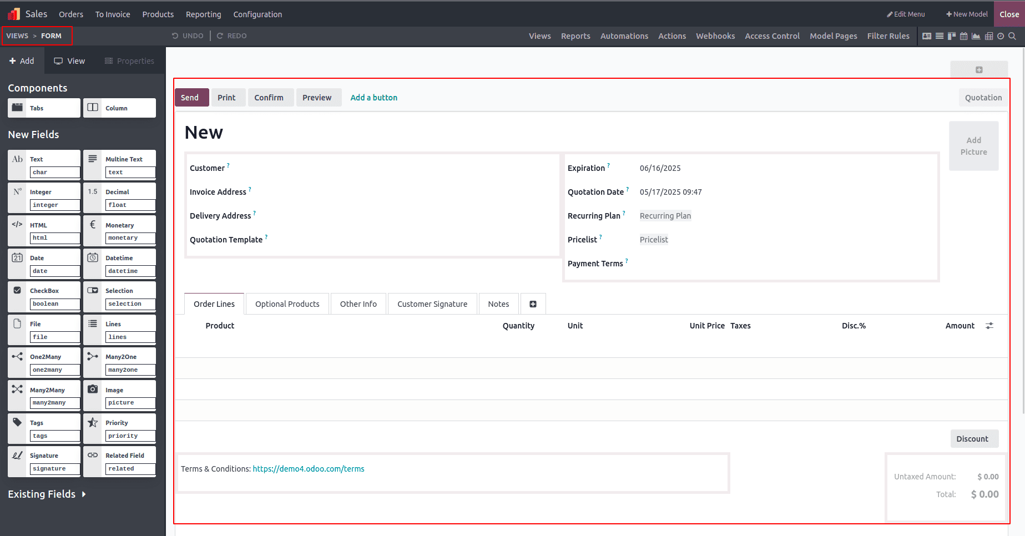This screenshot has height=536, width=1025.
Task: Pick the Image picture field component
Action: 119,396
